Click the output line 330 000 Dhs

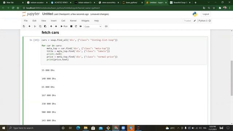49,104
